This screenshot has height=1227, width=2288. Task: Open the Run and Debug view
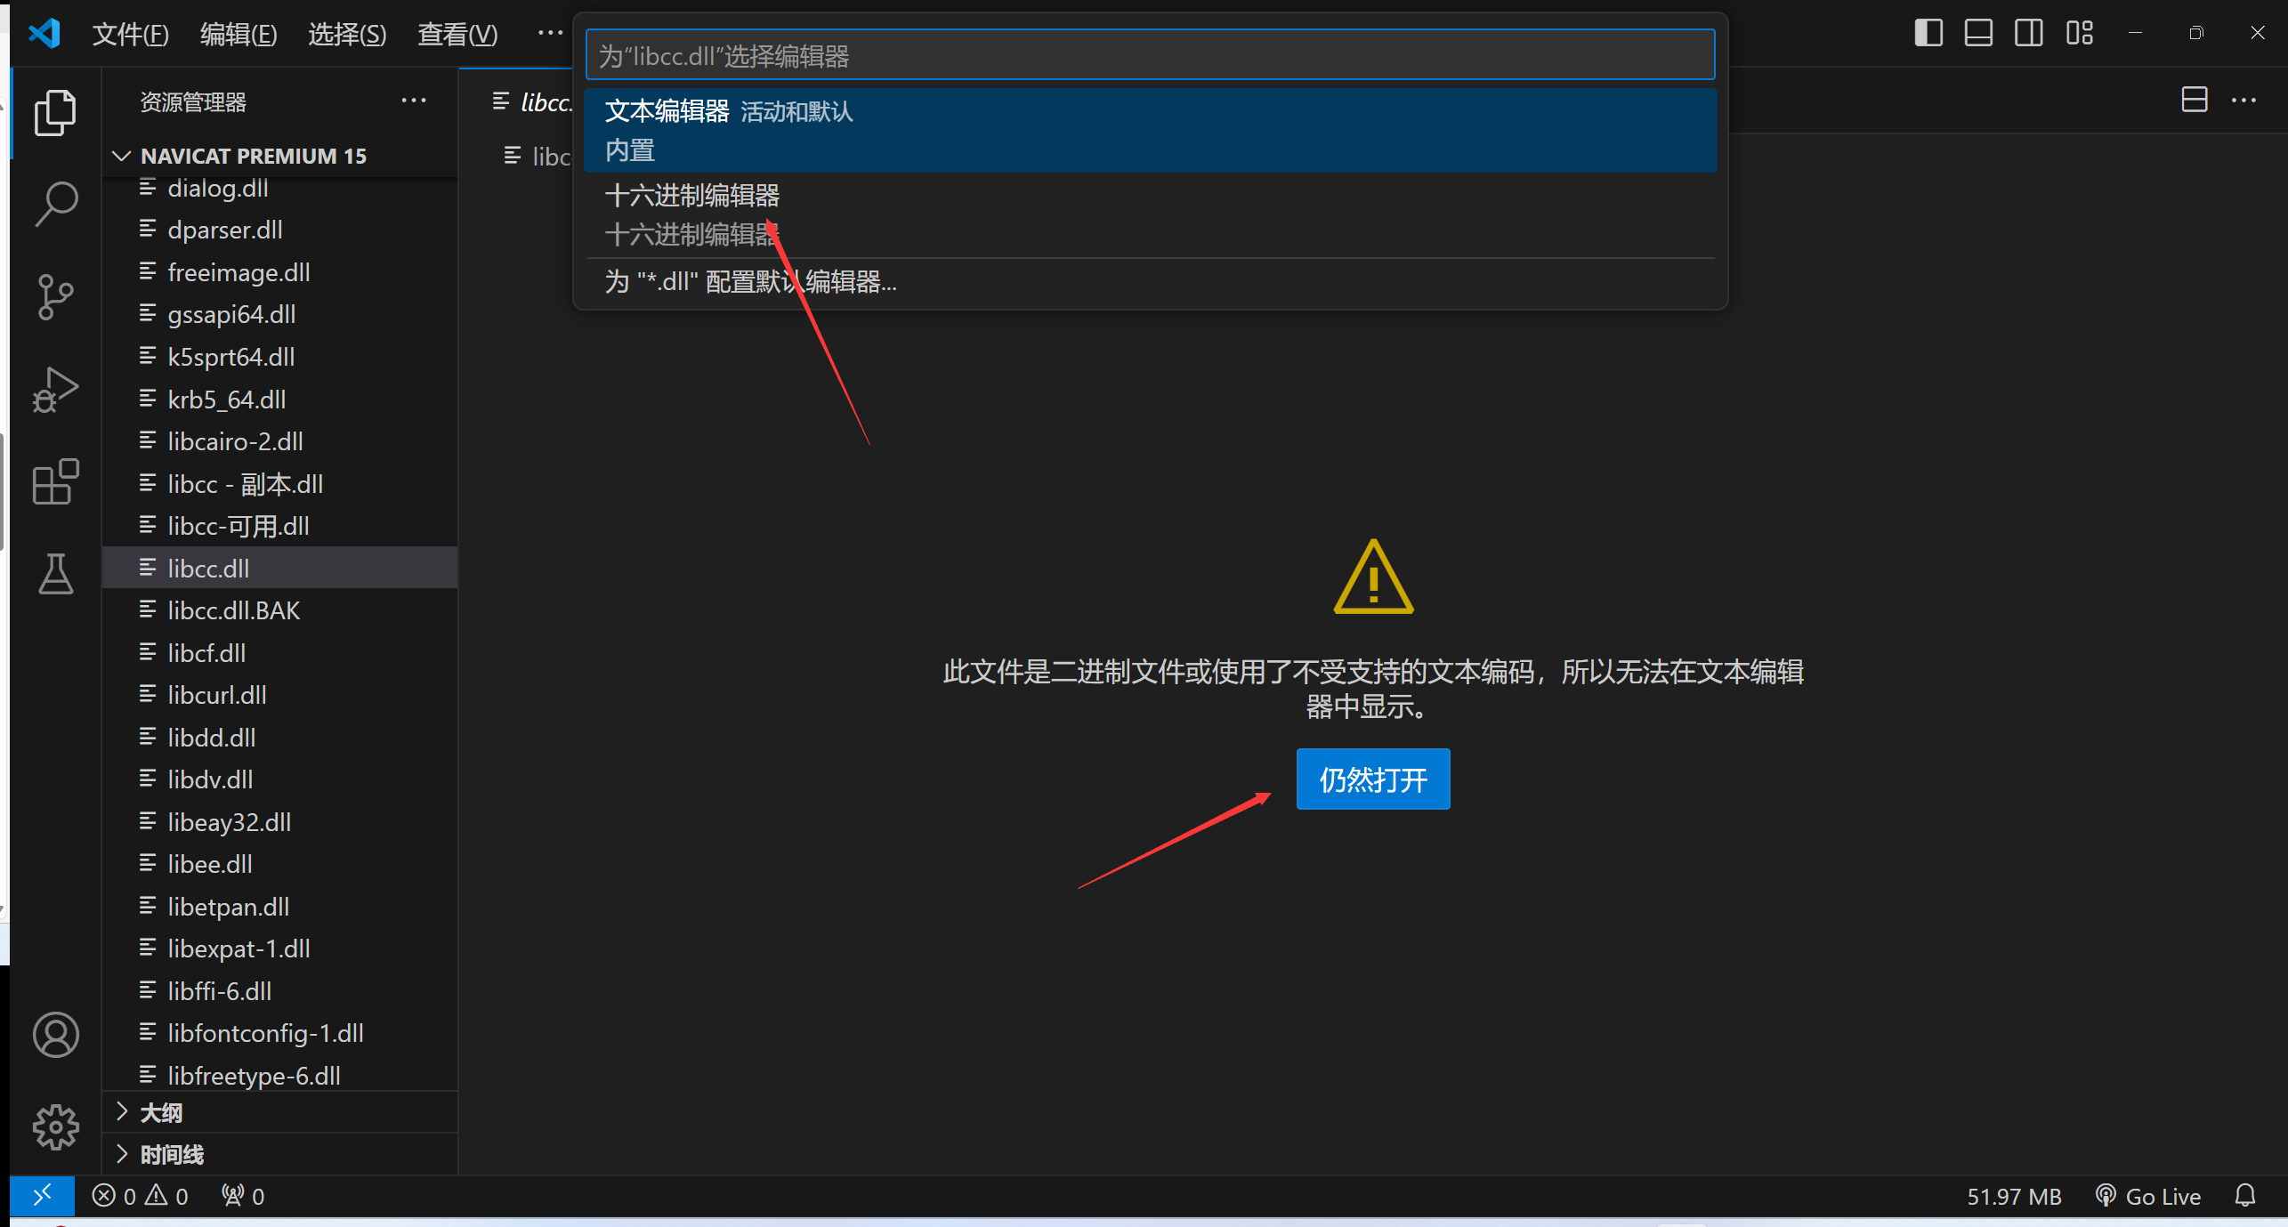click(x=56, y=389)
